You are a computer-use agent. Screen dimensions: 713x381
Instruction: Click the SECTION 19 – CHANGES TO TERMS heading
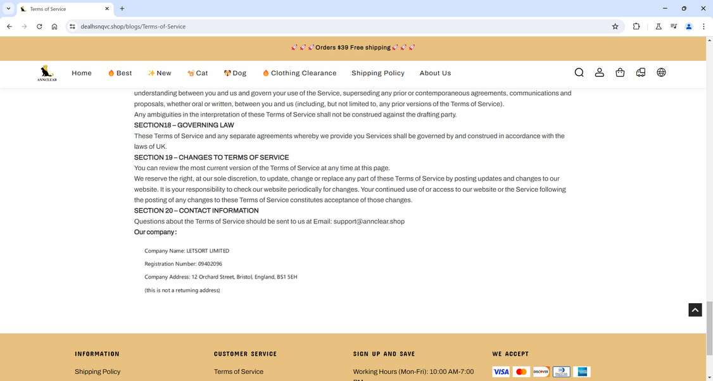click(x=211, y=158)
